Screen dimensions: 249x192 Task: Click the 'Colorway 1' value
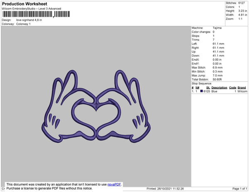(x=23, y=24)
